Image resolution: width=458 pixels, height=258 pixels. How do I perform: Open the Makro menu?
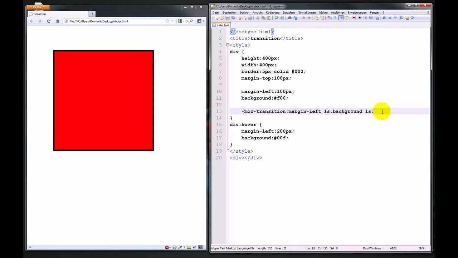point(323,12)
